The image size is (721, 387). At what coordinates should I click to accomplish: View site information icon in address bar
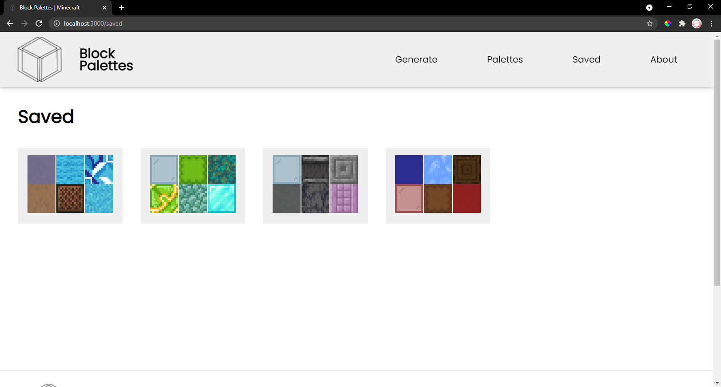pyautogui.click(x=57, y=23)
